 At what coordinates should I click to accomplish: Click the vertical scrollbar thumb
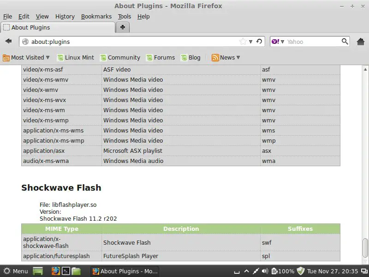[365, 248]
